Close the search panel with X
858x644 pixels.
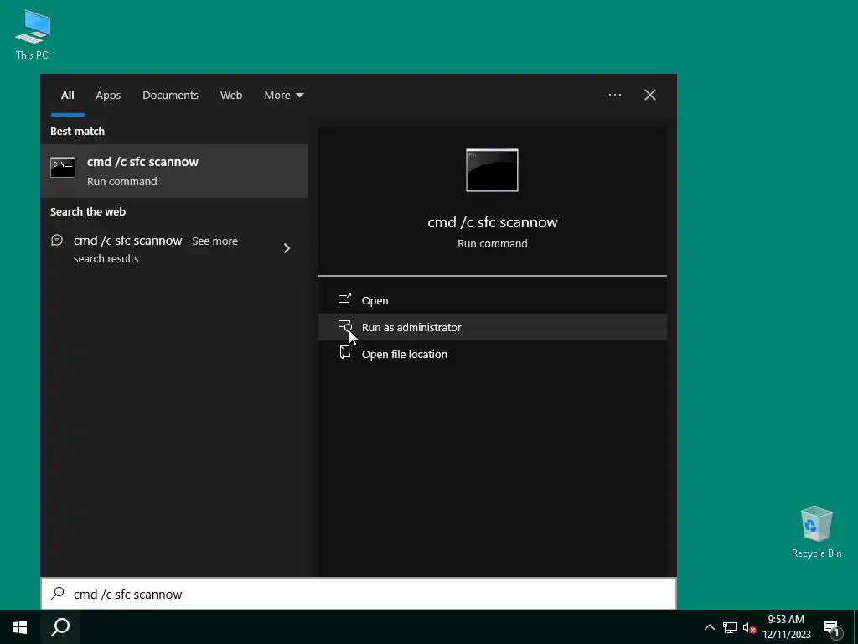[x=650, y=95]
